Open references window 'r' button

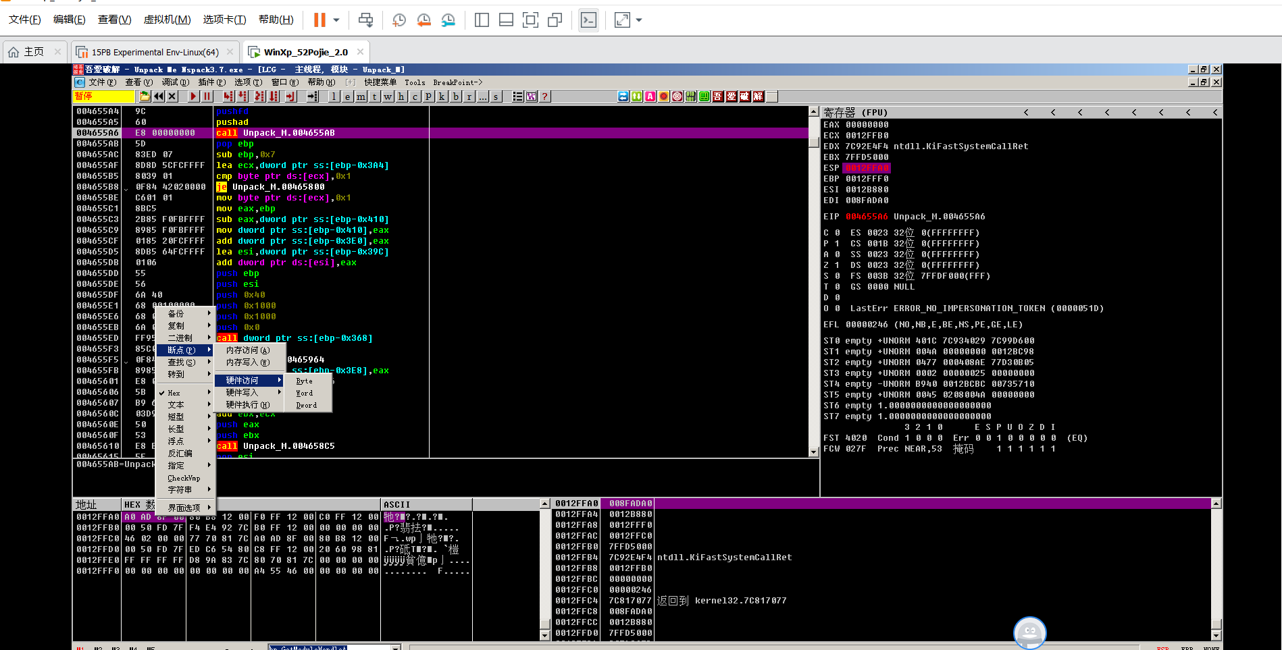coord(469,97)
